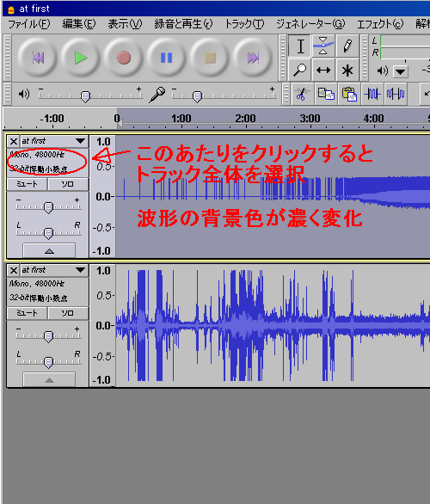This screenshot has width=430, height=504.
Task: Click the red Record button
Action: (x=124, y=58)
